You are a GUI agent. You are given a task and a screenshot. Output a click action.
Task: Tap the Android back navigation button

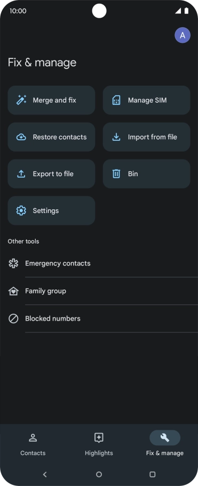click(45, 474)
